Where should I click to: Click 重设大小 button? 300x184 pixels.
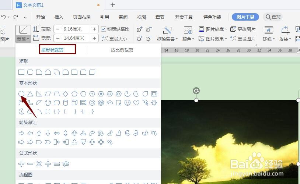[115, 39]
